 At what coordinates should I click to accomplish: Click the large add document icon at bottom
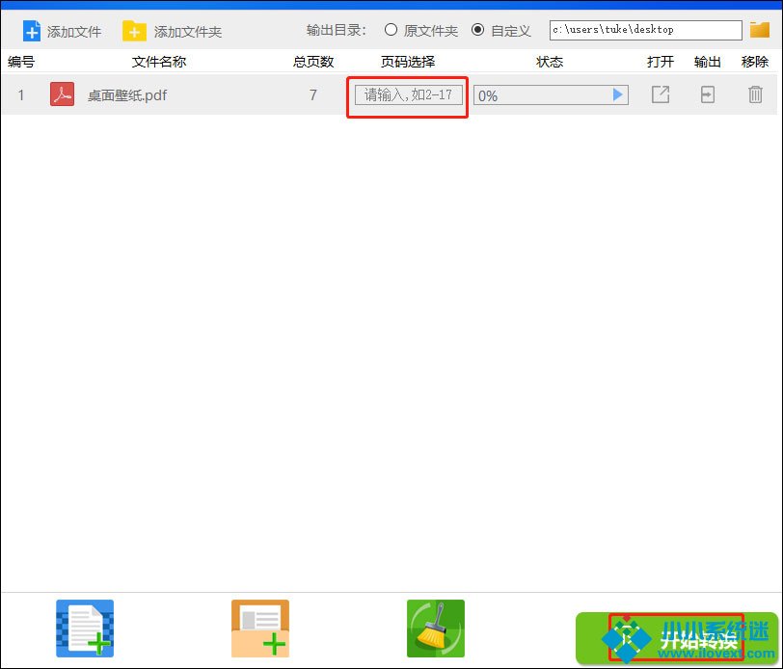[x=85, y=628]
